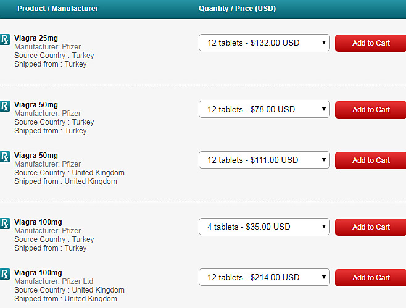Viewport: 406px width, 308px height.
Task: Open the 12 tablets $111.00 USD selector
Action: pyautogui.click(x=264, y=160)
